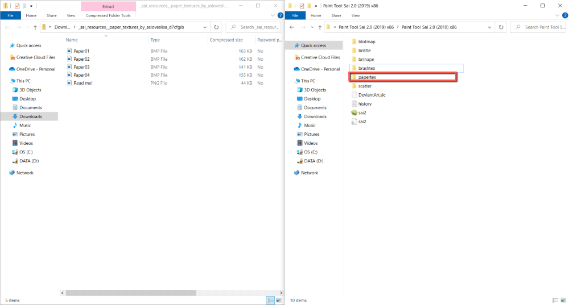This screenshot has height=305, width=569.
Task: Open the File tab in left window
Action: pos(10,15)
